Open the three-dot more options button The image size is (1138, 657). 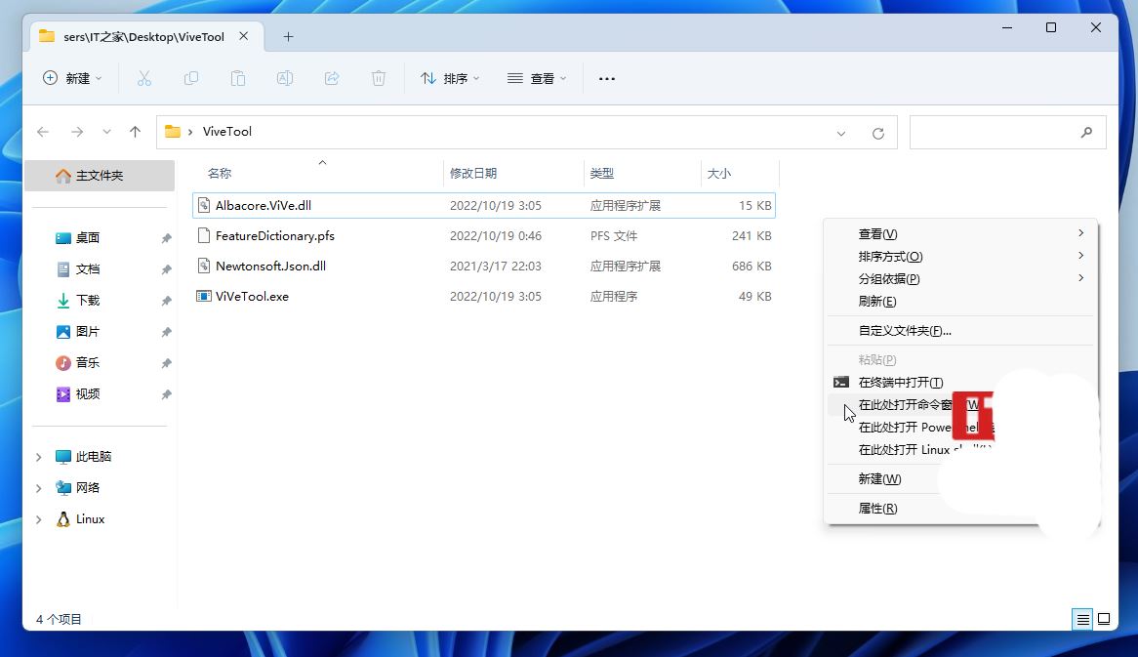[x=607, y=78]
